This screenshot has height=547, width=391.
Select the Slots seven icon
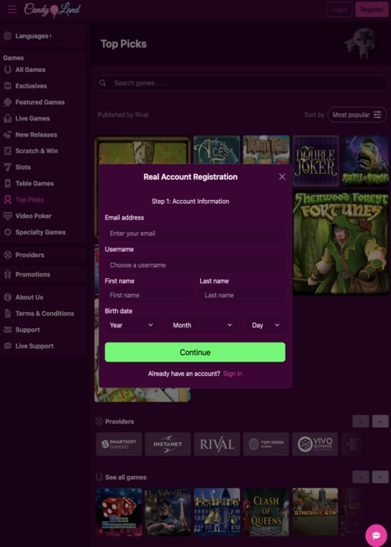(8, 167)
